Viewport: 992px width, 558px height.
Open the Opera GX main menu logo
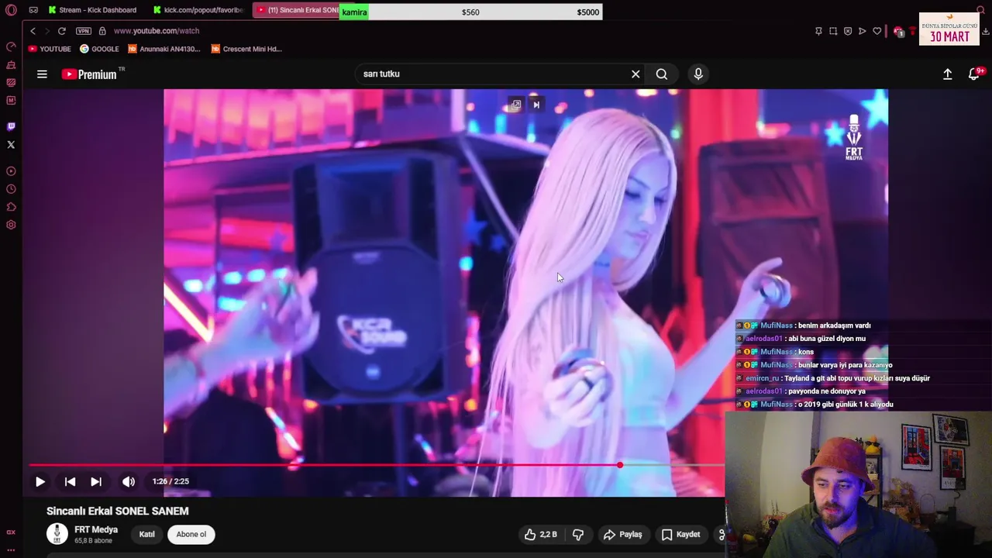tap(11, 10)
